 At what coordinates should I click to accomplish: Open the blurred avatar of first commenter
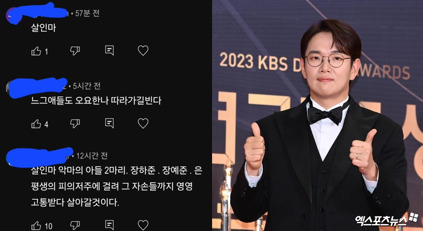12,15
